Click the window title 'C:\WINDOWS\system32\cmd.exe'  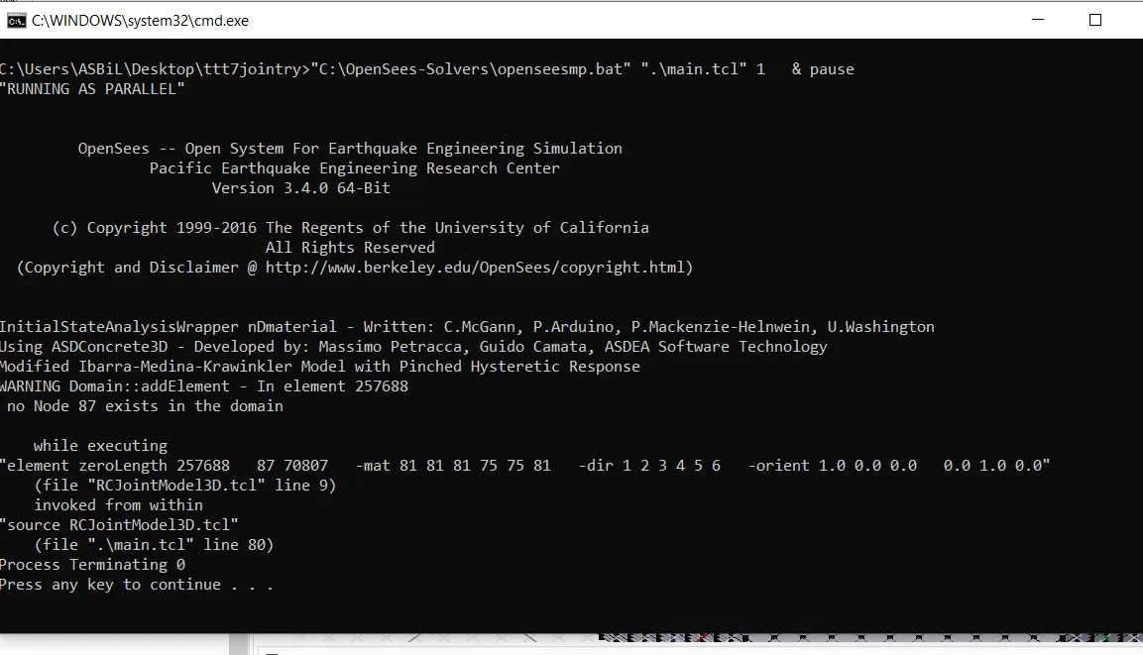pyautogui.click(x=140, y=21)
